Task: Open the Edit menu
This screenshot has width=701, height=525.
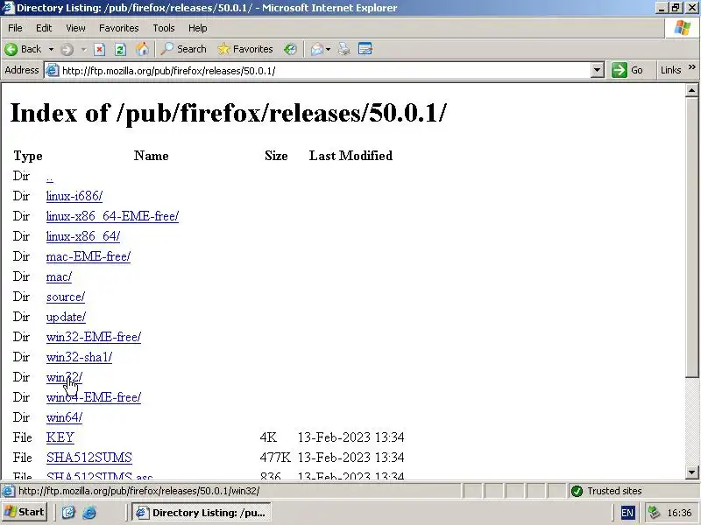Action: coord(44,28)
